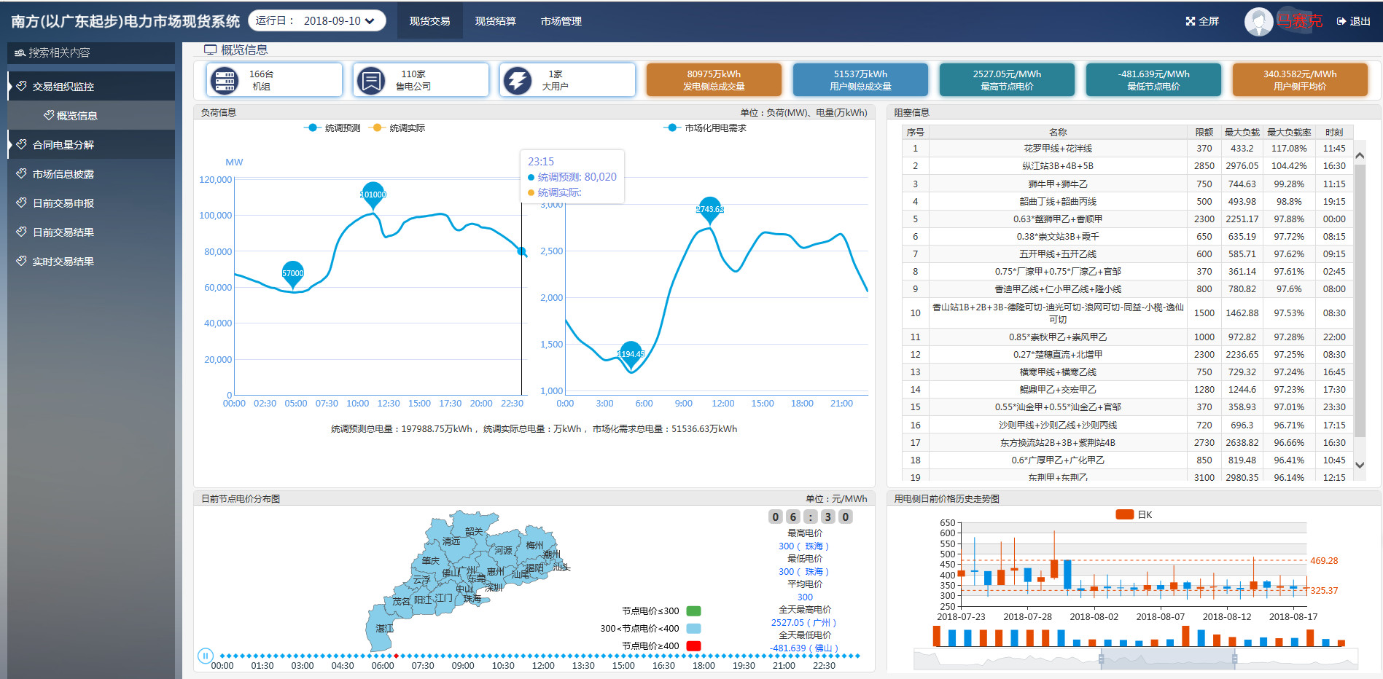The height and width of the screenshot is (679, 1383).
Task: Click the 最高节点电价 summary card
Action: click(1007, 80)
